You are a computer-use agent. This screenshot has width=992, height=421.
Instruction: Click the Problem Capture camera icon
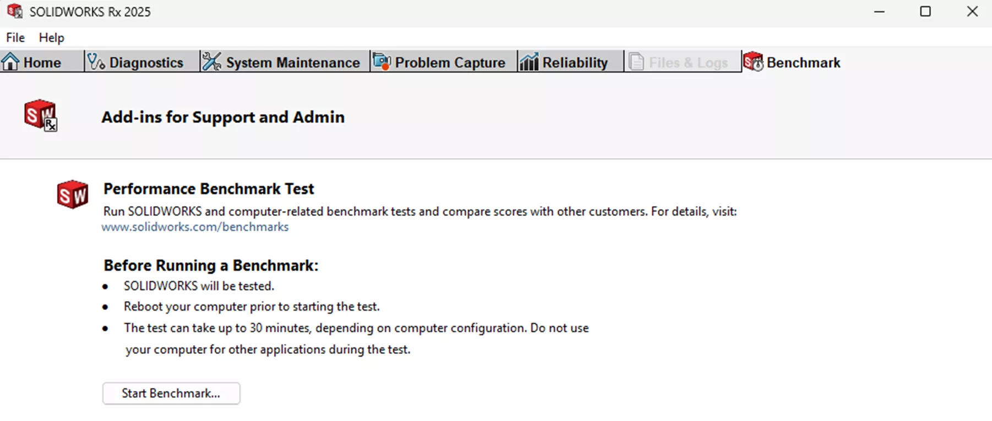pyautogui.click(x=381, y=62)
